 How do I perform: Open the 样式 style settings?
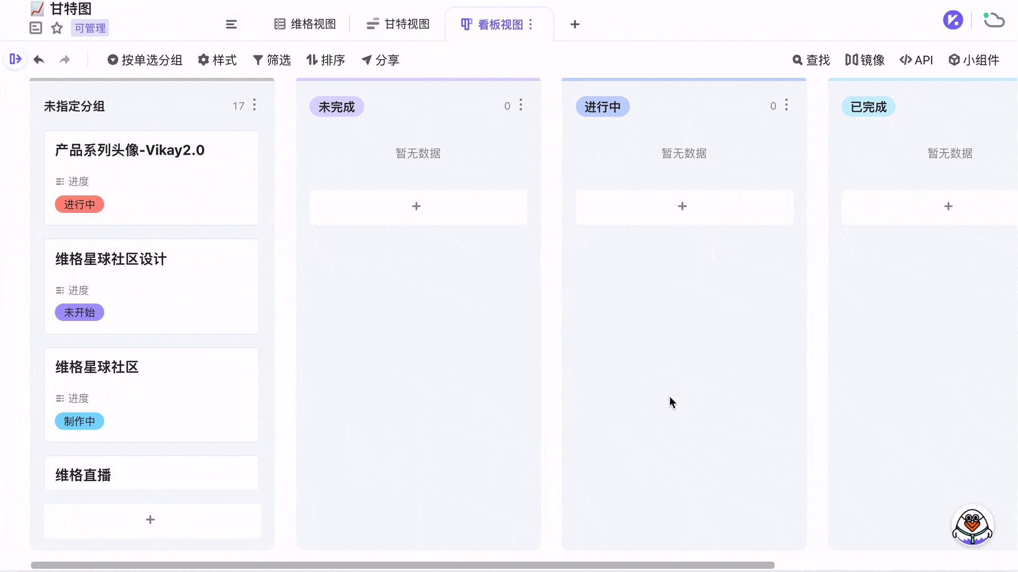point(217,60)
